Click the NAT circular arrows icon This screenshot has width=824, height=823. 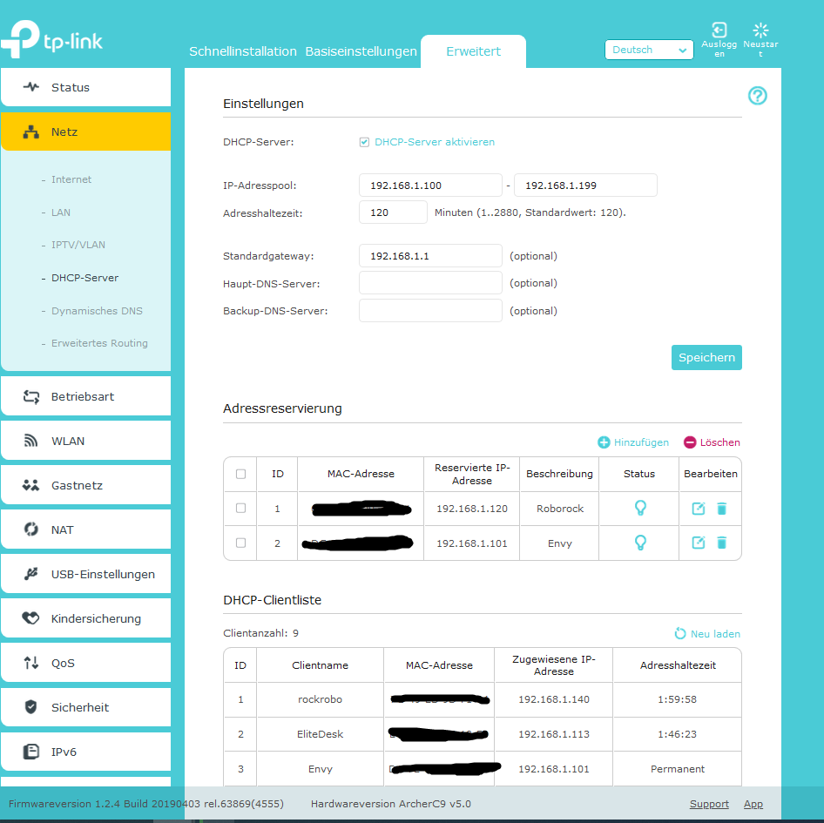[31, 530]
